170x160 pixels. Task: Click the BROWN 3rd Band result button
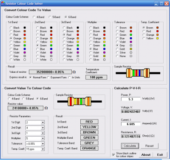pyautogui.click(x=89, y=132)
